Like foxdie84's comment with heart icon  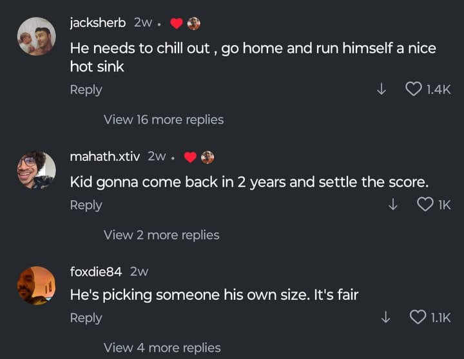click(x=418, y=317)
